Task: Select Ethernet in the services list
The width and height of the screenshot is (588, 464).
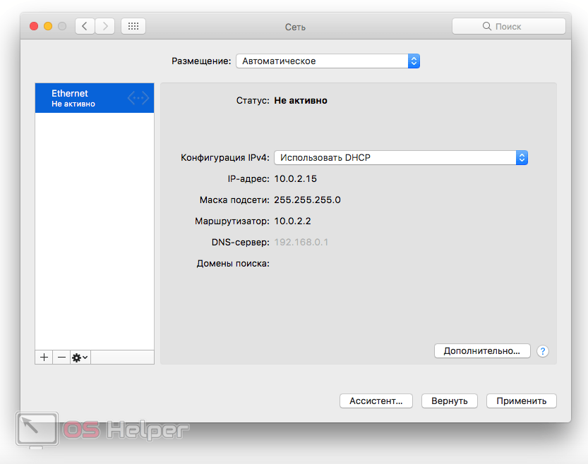Action: tap(85, 98)
